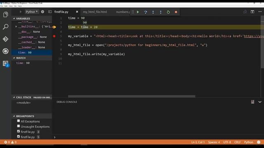The height and width of the screenshot is (148, 264).
Task: Clear the Debug Console
Action: pyautogui.click(x=252, y=102)
